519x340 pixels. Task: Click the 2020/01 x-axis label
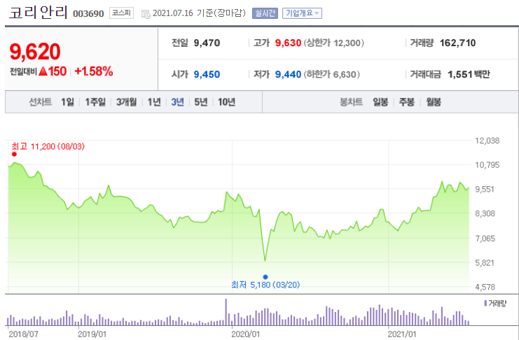tap(246, 334)
